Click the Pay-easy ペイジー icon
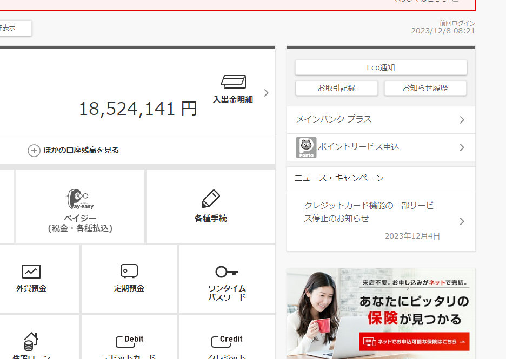This screenshot has height=359, width=506. click(79, 199)
